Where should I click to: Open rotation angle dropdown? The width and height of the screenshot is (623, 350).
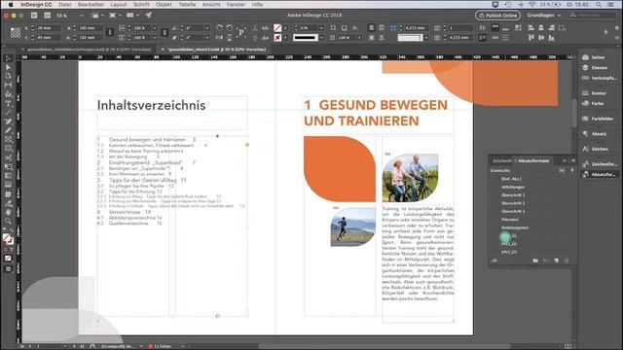207,28
